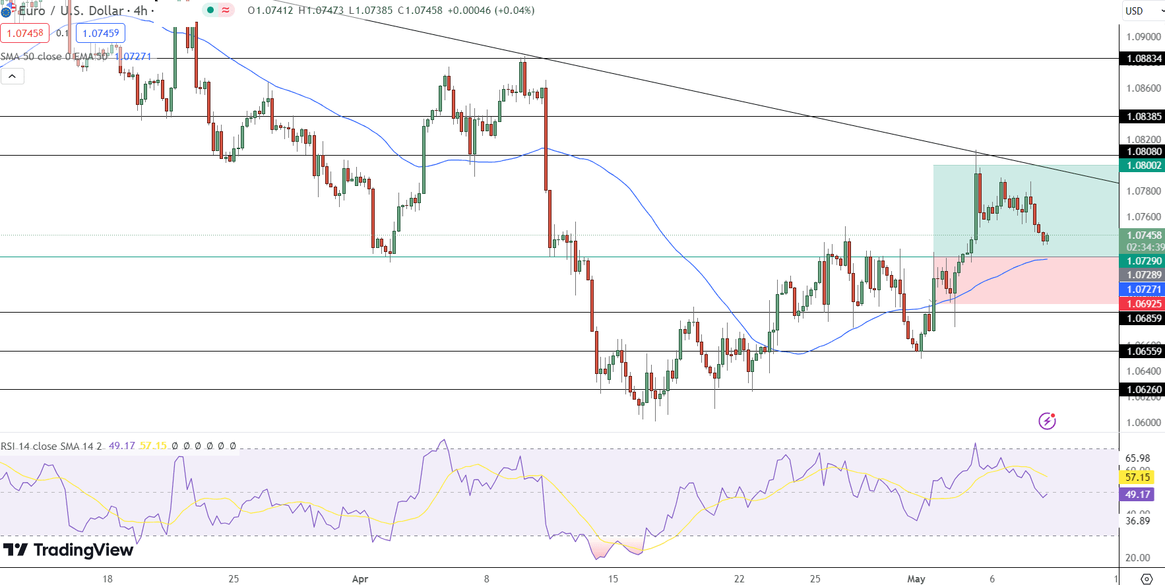Click the gray 1.07289 price label
The width and height of the screenshot is (1165, 585).
[1143, 275]
